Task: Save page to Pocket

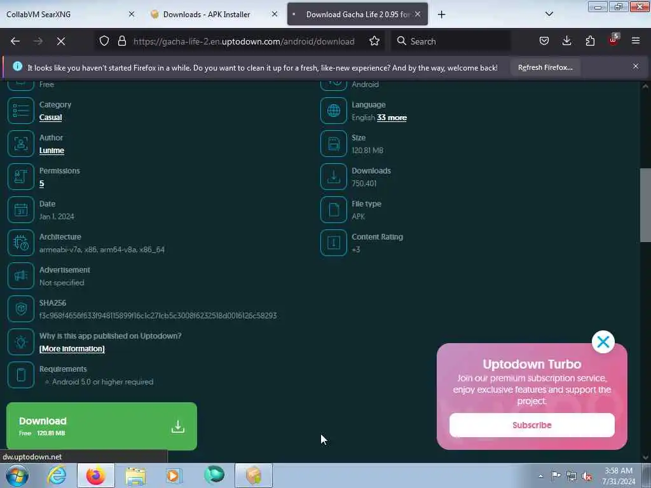Action: pos(544,41)
